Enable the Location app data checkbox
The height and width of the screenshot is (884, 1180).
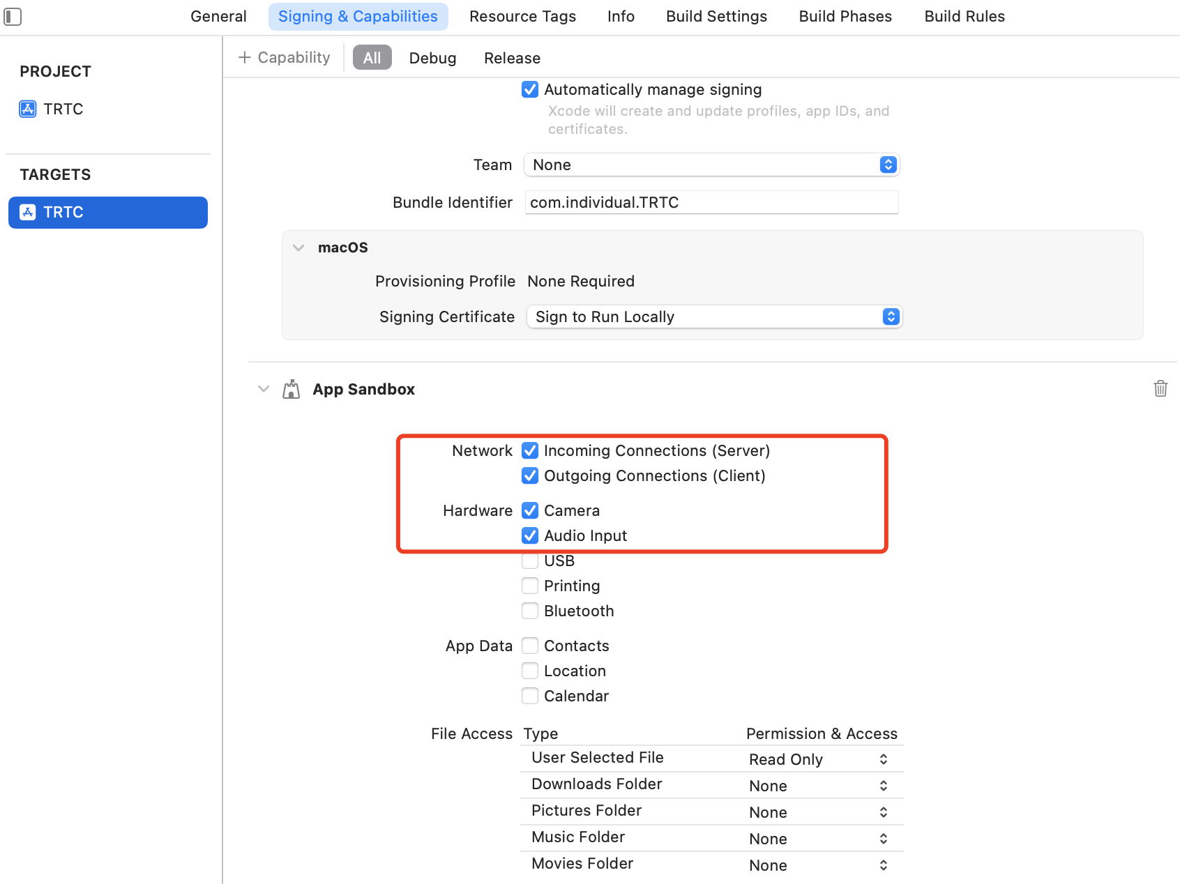(530, 671)
